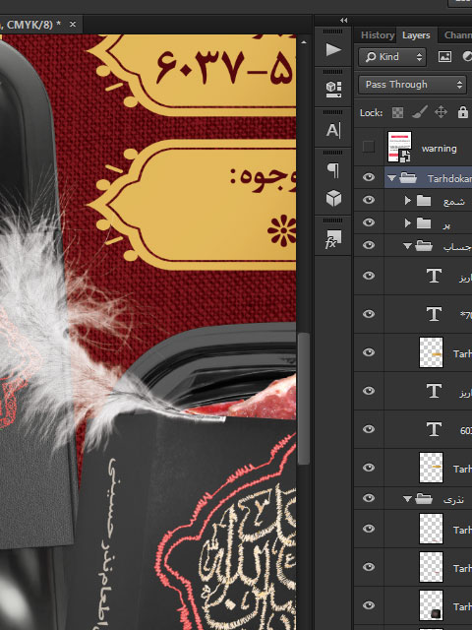
Task: Hide the text layer directly above *70 layer
Action: (x=369, y=276)
